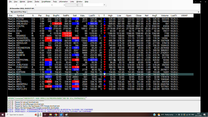Open the ScriptMaster menu
208x117 pixels.
[46, 1]
